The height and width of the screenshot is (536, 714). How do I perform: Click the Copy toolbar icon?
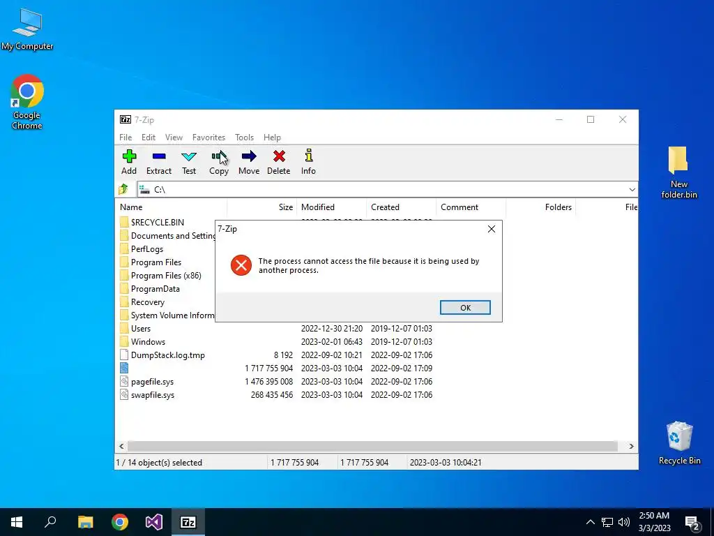click(x=218, y=157)
